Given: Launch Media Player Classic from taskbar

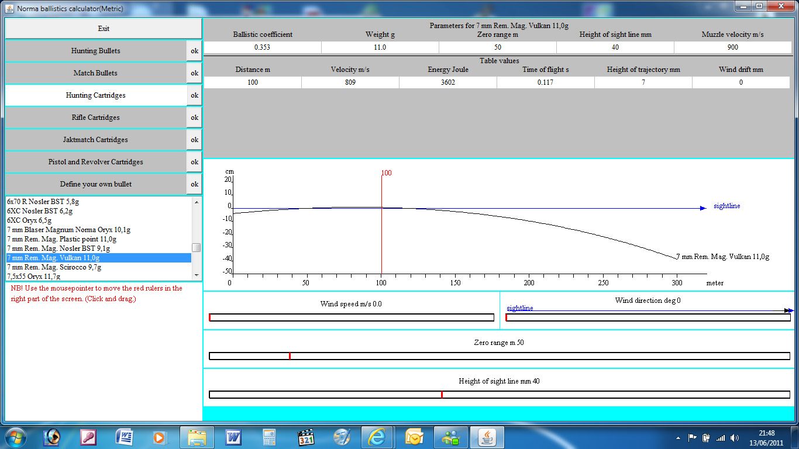Looking at the screenshot, I should [x=306, y=437].
